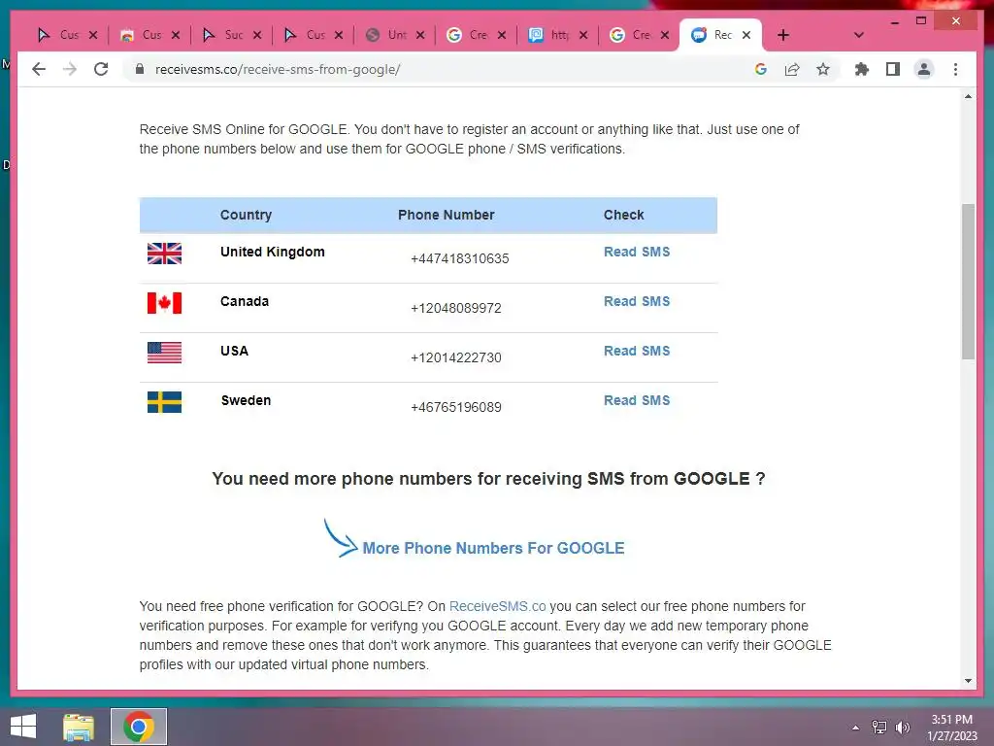Screen dimensions: 994x746
Task: Toggle the browser side panel icon
Action: tap(893, 69)
